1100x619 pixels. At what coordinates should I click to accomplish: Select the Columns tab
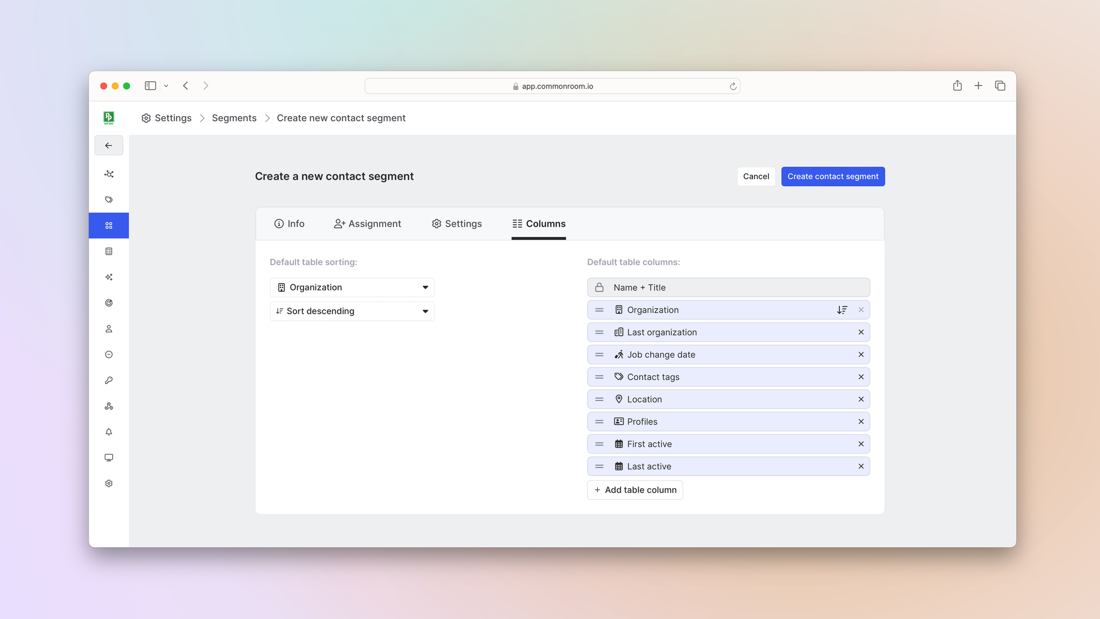[x=539, y=224]
